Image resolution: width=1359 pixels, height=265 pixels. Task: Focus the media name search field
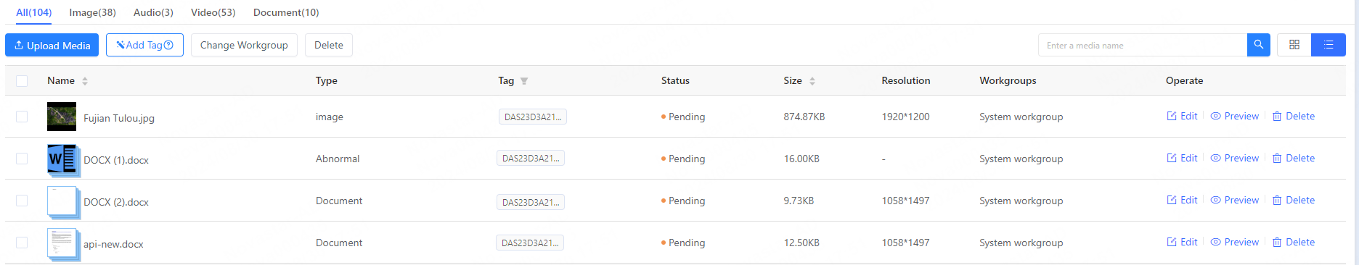tap(1143, 45)
